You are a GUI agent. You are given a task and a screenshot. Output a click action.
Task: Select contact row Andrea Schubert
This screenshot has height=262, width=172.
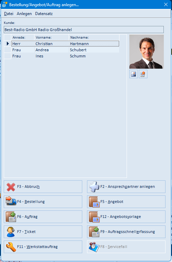click(65, 50)
